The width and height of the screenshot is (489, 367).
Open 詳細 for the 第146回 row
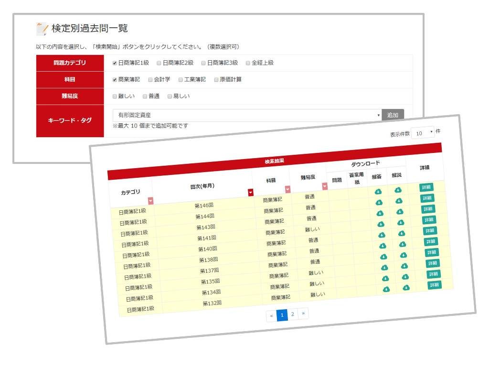[x=426, y=187]
